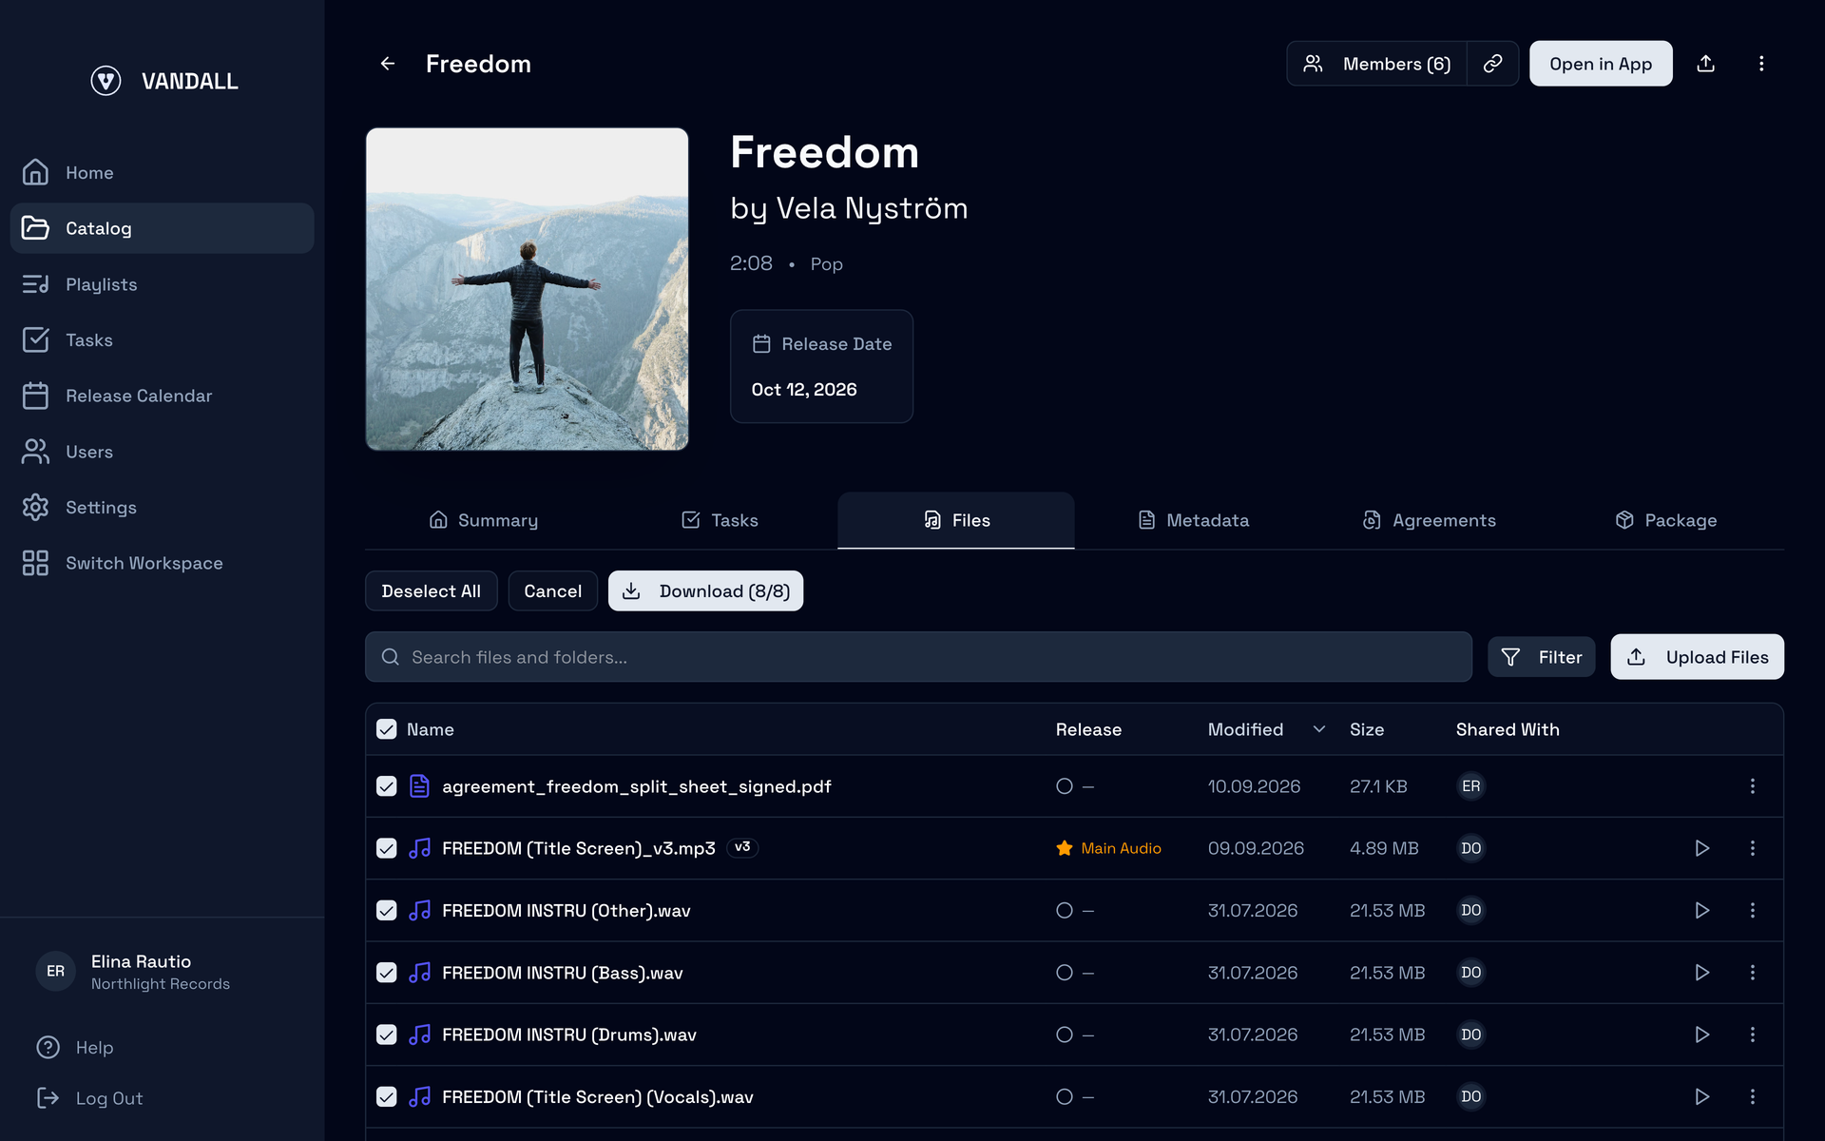Screen dimensions: 1825x1141
Task: Click Open in App
Action: [x=1601, y=64]
